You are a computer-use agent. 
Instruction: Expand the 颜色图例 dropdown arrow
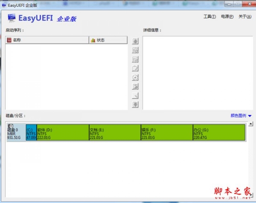[250, 116]
